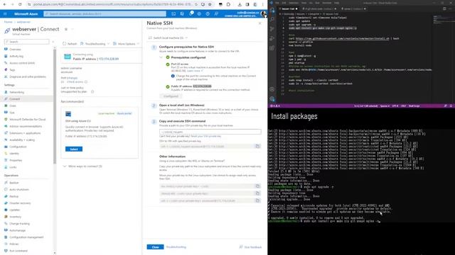
Task: Open the More Options dropdown
Action: [127, 44]
